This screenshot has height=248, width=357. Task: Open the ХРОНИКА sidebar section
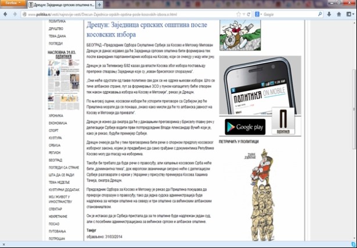pyautogui.click(x=56, y=116)
